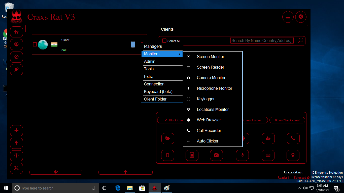Toggle the Select All checkbox
344x193 pixels.
click(164, 41)
